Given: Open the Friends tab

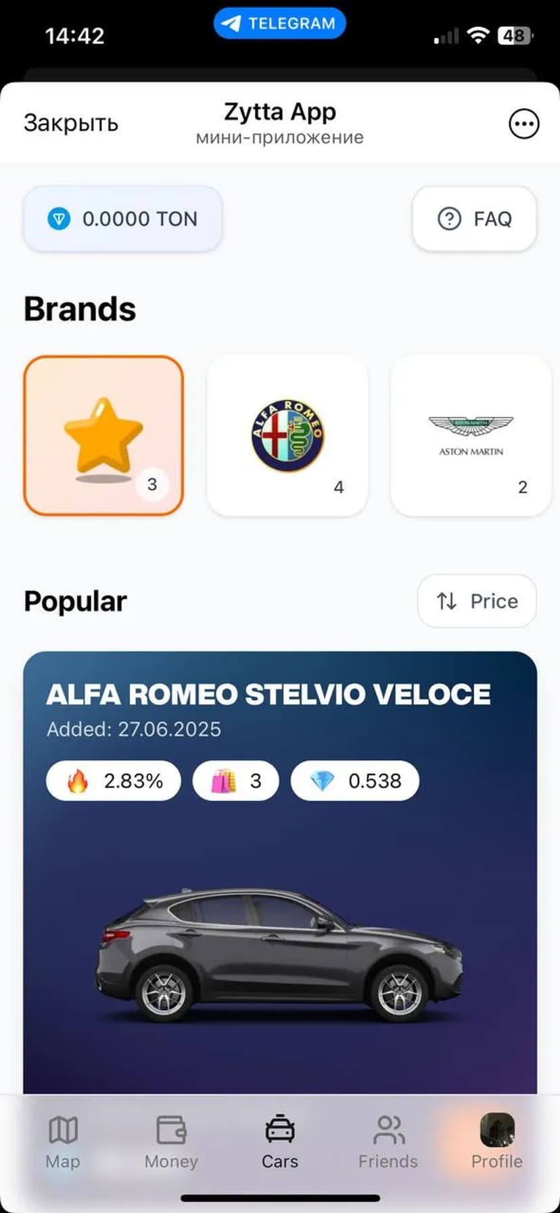Looking at the screenshot, I should 388,1141.
